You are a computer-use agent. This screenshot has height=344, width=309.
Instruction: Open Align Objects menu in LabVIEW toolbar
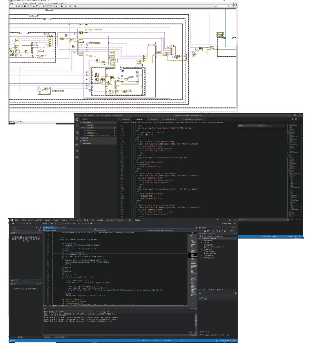62,6
